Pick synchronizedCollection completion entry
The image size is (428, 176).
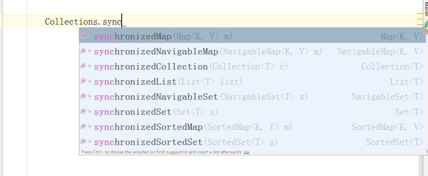(252, 66)
